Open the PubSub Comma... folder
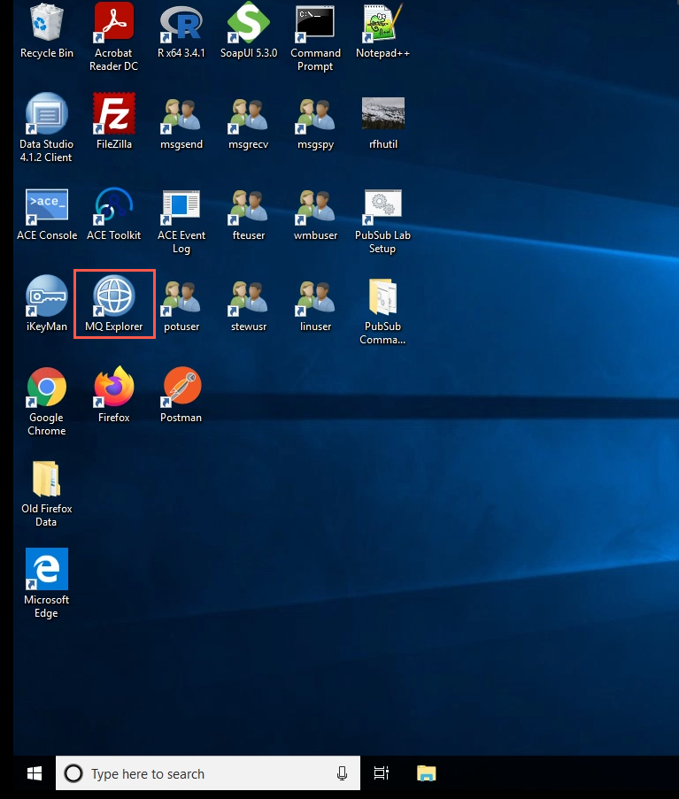The width and height of the screenshot is (679, 799). [x=382, y=311]
